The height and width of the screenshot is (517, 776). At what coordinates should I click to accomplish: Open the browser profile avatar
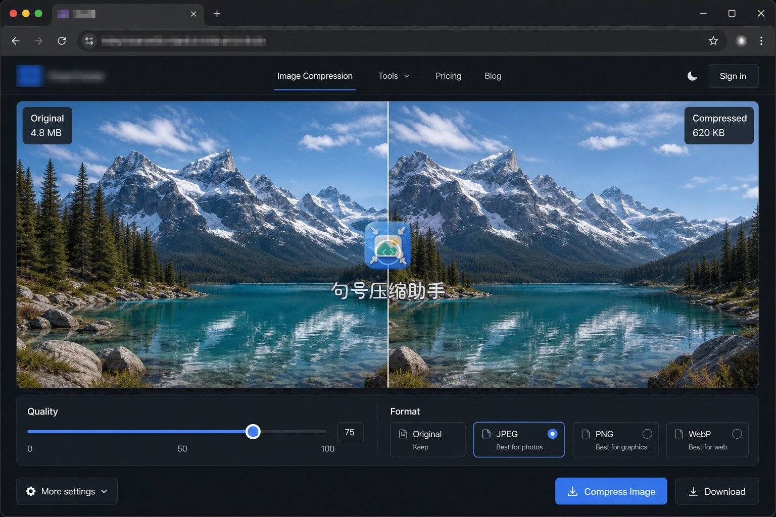(741, 41)
